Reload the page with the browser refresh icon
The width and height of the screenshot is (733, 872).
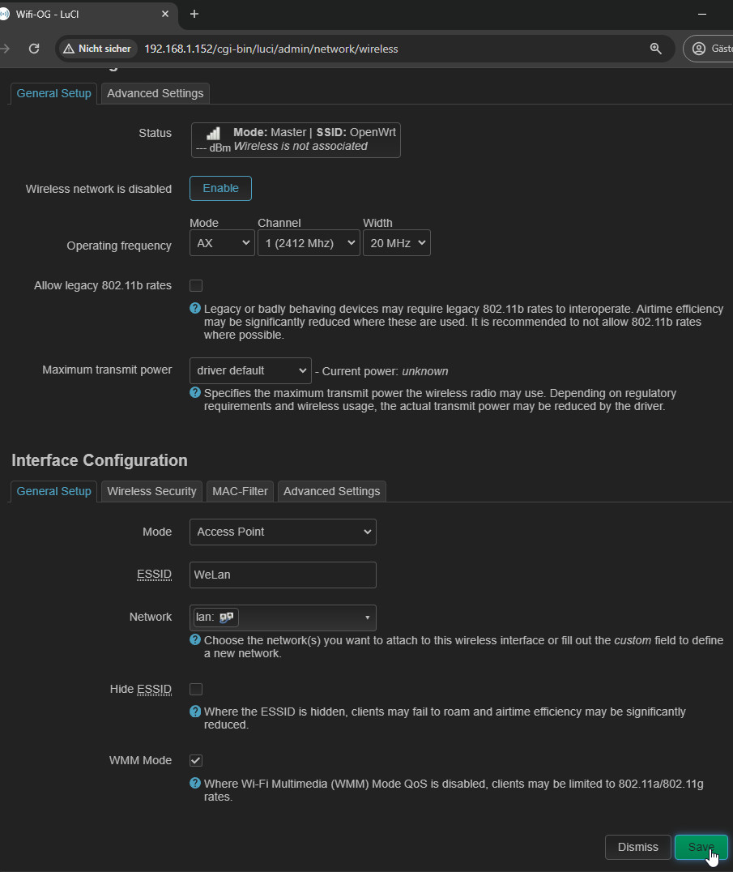coord(34,49)
